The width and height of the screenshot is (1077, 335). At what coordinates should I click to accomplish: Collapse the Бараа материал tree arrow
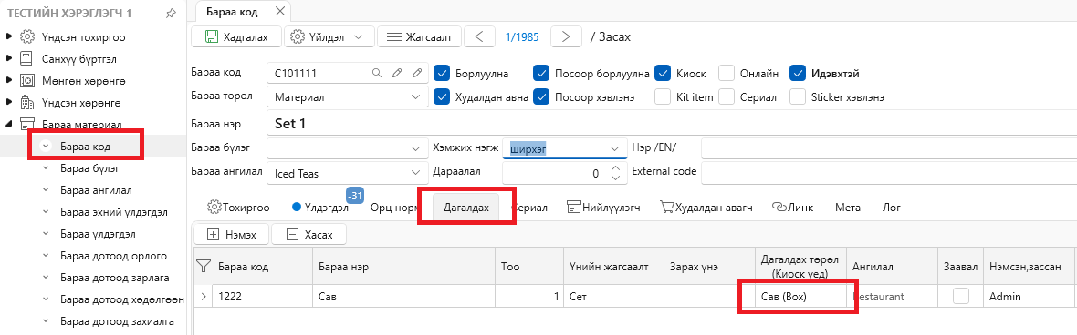8,125
